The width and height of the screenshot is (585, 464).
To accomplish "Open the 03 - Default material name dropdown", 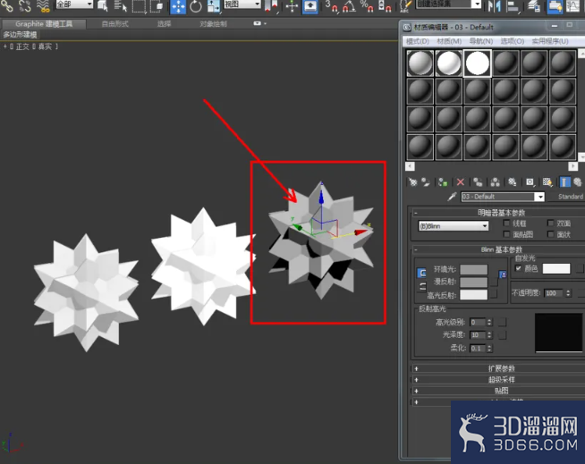I will point(539,197).
